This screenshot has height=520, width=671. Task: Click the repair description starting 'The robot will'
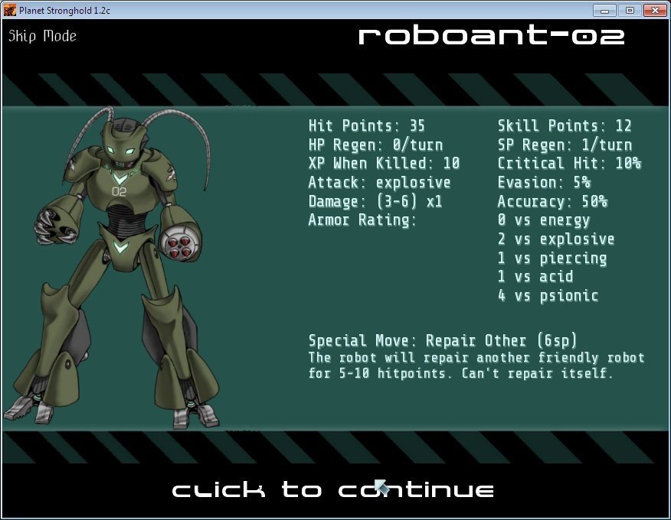pos(476,357)
